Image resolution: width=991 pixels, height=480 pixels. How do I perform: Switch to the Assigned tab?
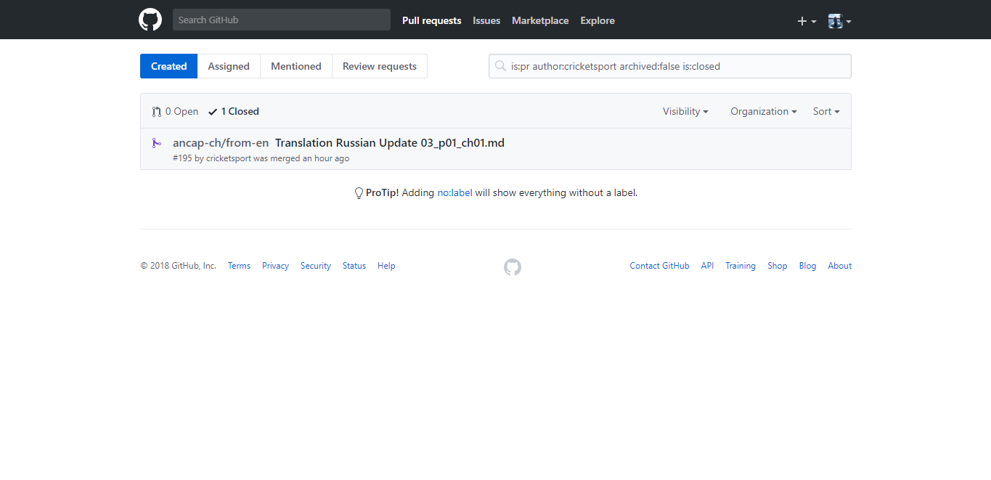[229, 66]
